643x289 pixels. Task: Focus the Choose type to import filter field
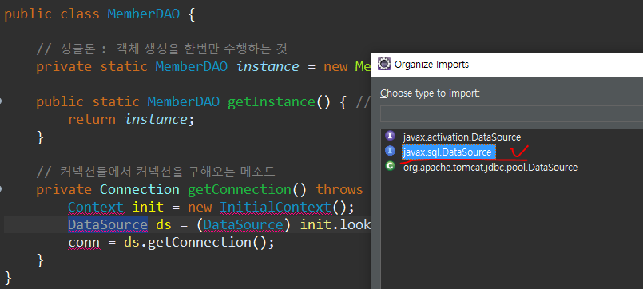(x=511, y=114)
